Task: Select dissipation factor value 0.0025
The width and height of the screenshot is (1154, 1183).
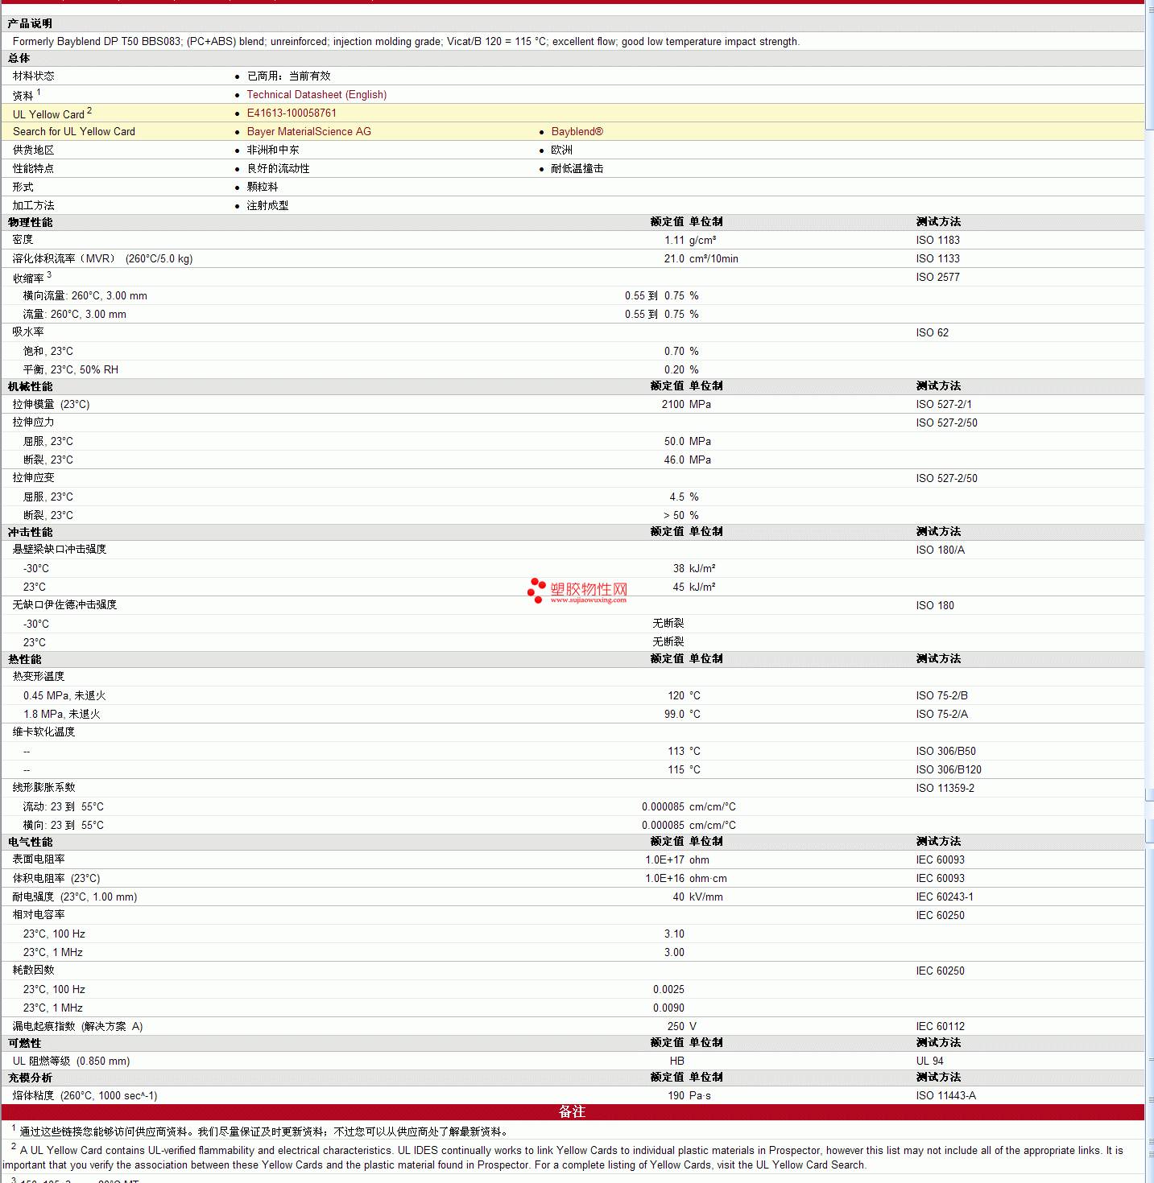Action: (x=668, y=990)
